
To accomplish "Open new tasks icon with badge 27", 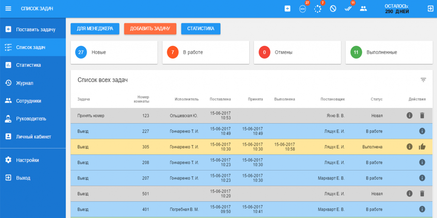I will pyautogui.click(x=303, y=9).
